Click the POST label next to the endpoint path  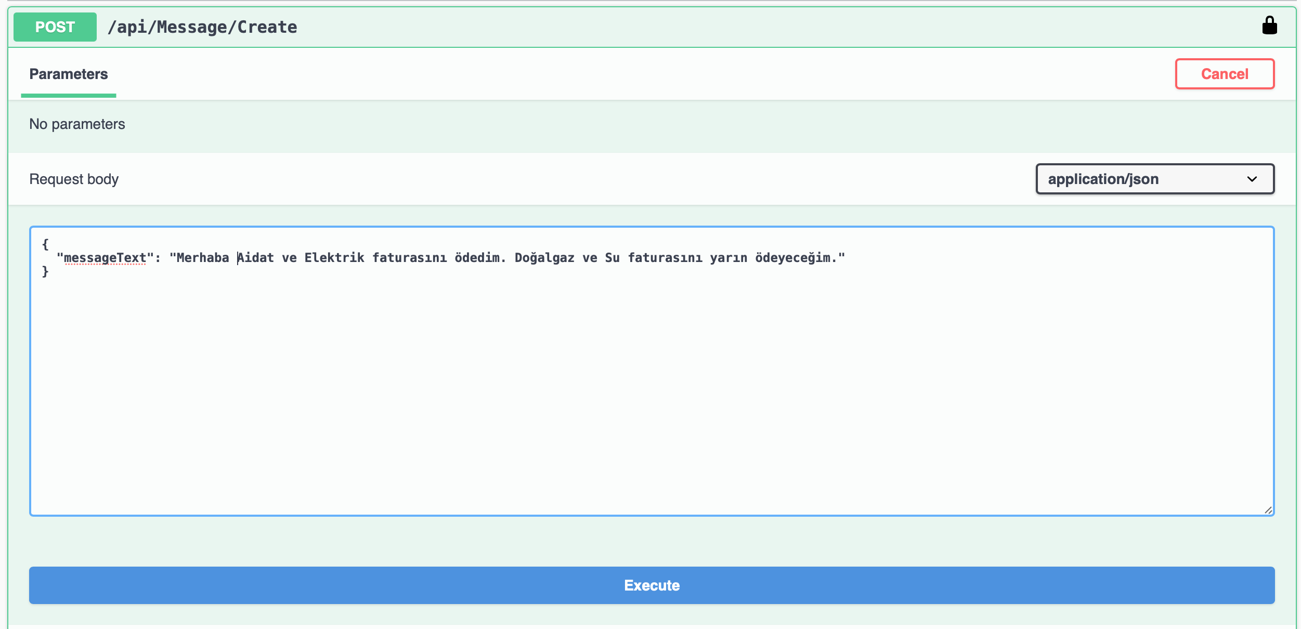pyautogui.click(x=54, y=27)
